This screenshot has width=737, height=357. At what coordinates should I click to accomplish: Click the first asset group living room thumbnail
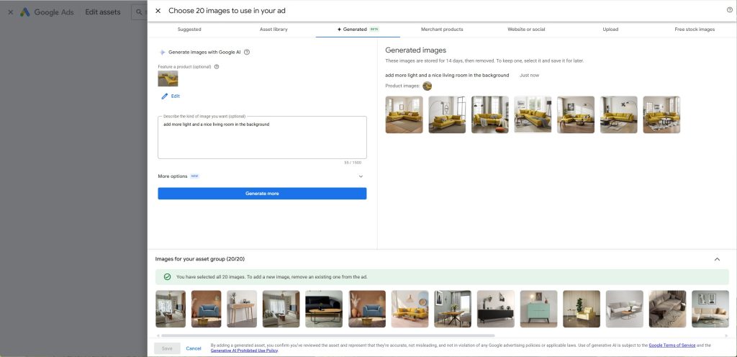(x=171, y=309)
